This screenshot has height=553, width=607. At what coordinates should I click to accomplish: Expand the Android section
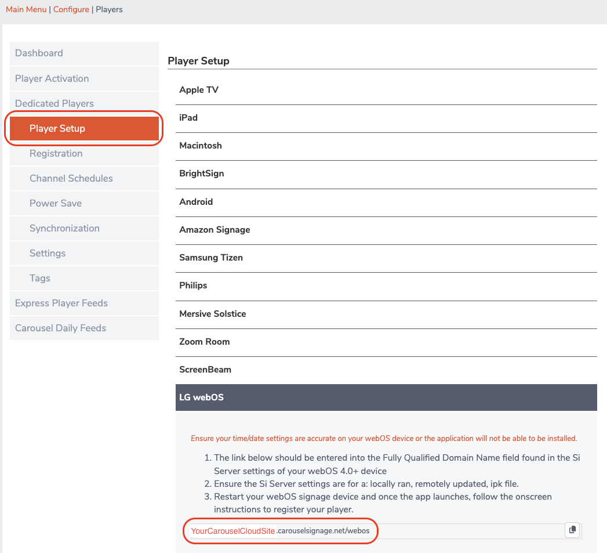[x=386, y=202]
